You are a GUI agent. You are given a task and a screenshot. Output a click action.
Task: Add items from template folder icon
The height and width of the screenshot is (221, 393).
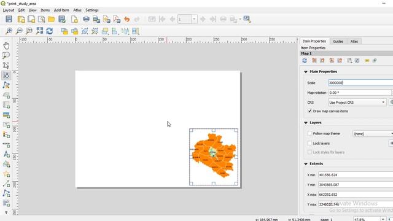[x=52, y=19]
